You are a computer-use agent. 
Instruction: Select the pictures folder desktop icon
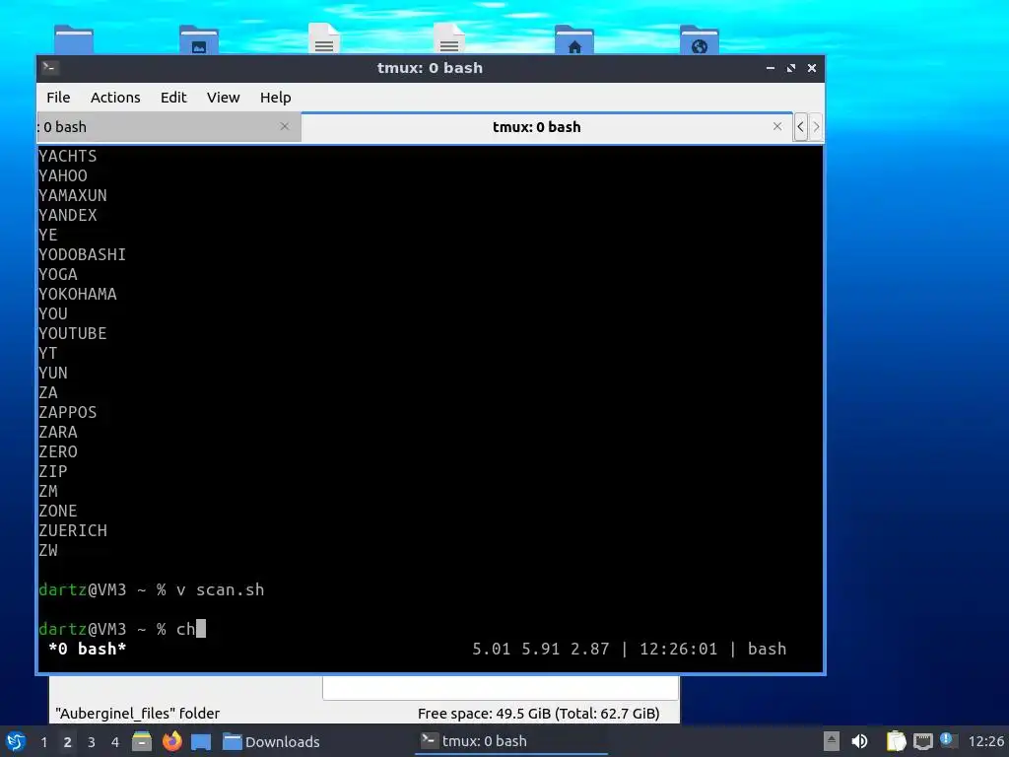[x=199, y=38]
